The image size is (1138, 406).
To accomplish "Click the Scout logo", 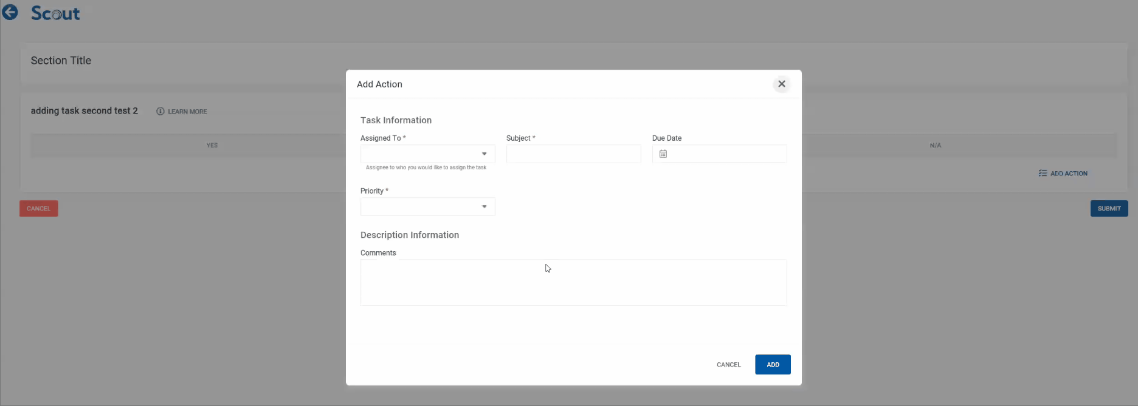I will [x=55, y=13].
